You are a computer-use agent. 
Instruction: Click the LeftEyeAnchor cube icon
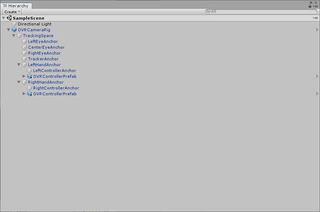pyautogui.click(x=24, y=41)
